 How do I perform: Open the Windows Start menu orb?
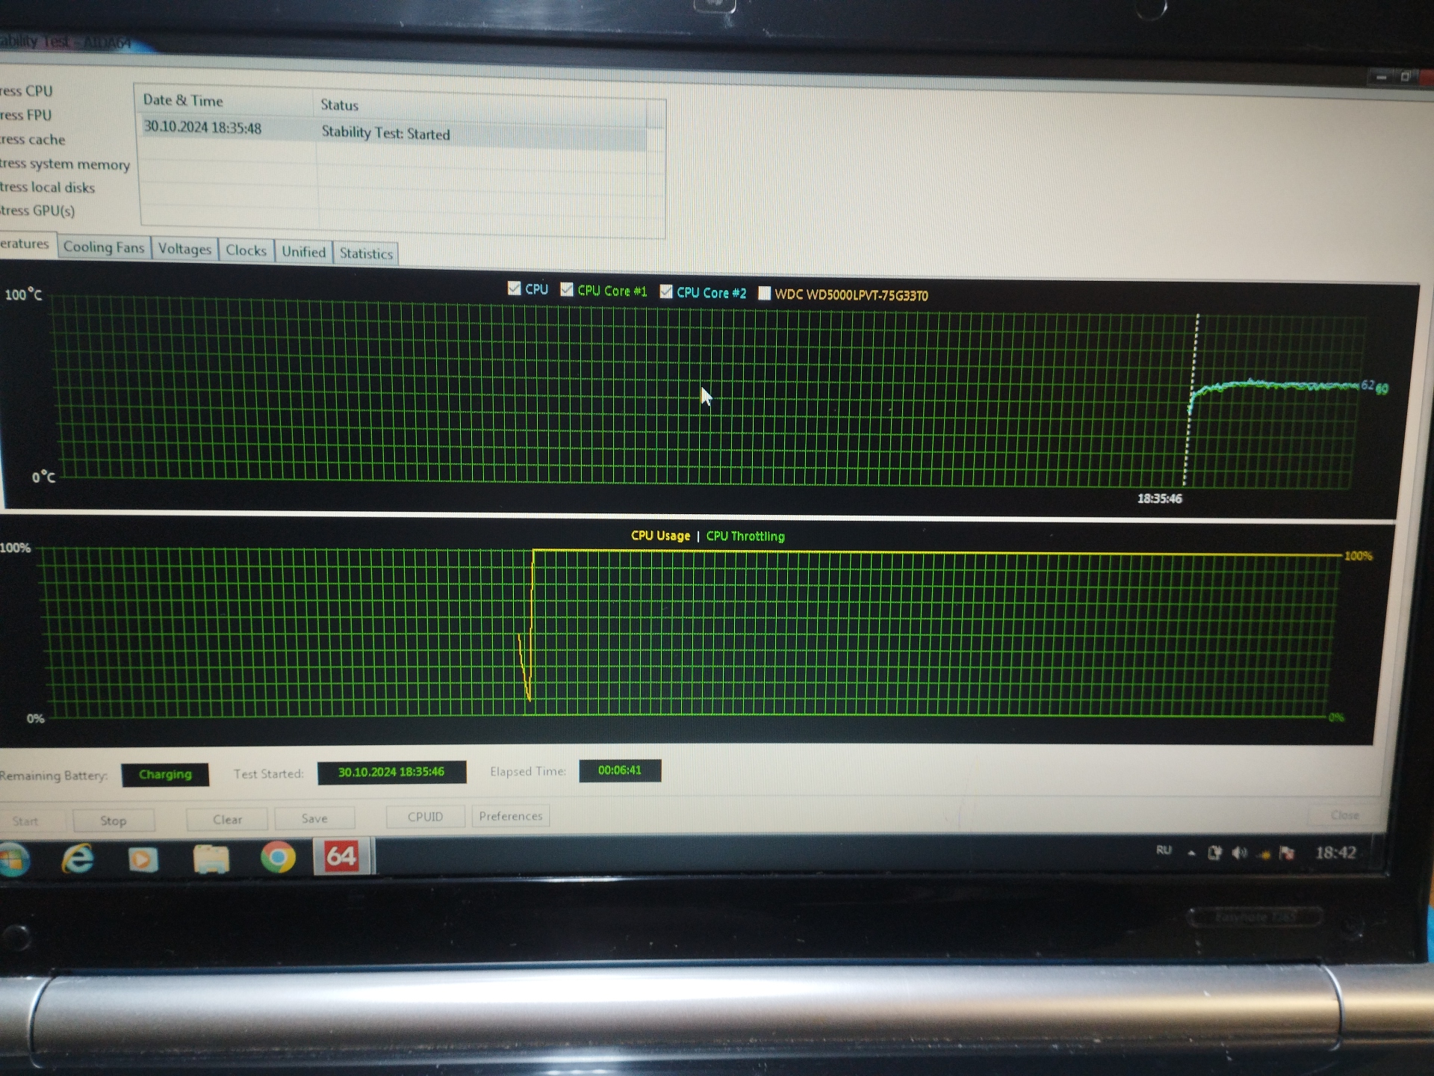[13, 859]
